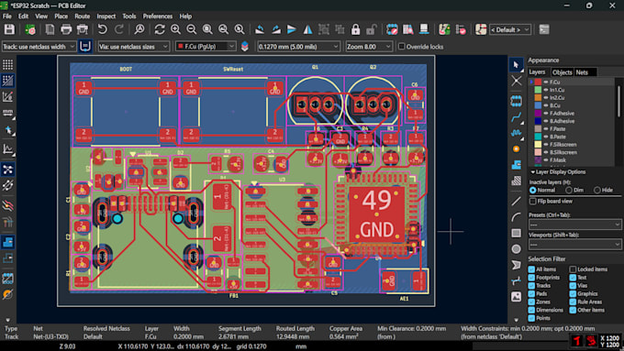624x351 pixels.
Task: Select the Draw arc tool
Action: click(516, 217)
